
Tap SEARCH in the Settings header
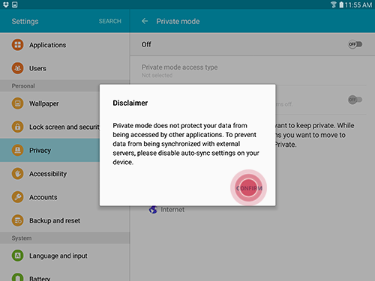[110, 21]
